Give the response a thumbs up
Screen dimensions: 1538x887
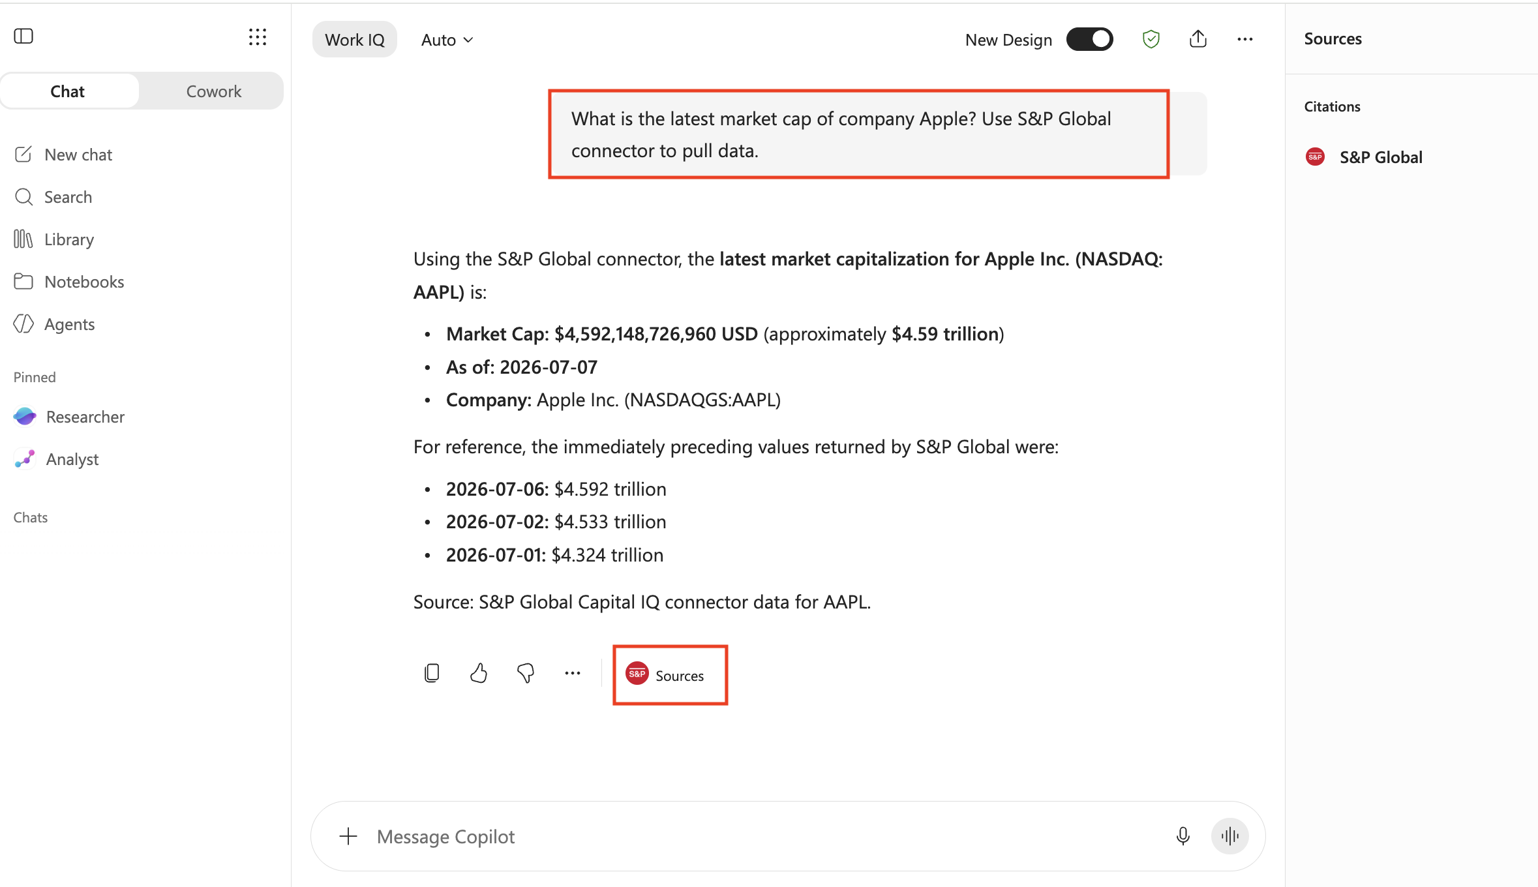(x=479, y=673)
